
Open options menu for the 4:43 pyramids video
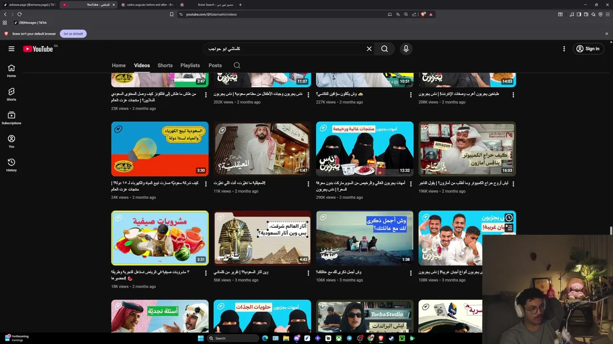coord(308,273)
